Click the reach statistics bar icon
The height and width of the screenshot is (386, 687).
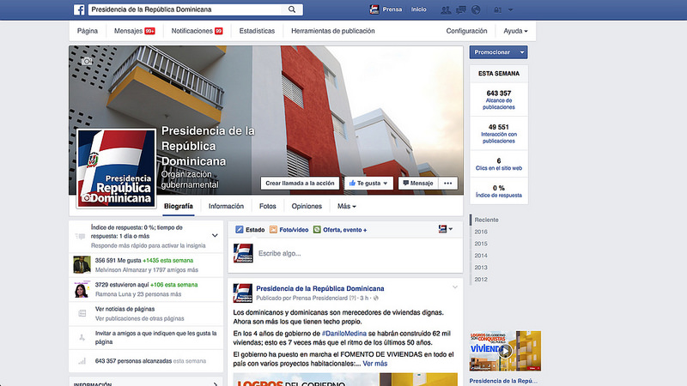82,361
